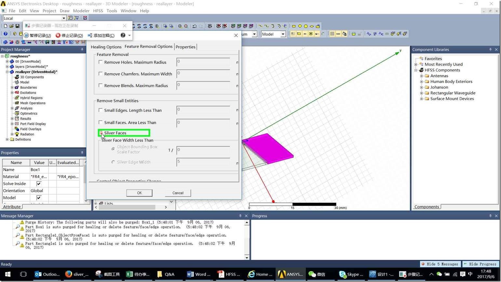This screenshot has height=282, width=501.
Task: Open the File menu
Action: tap(12, 11)
